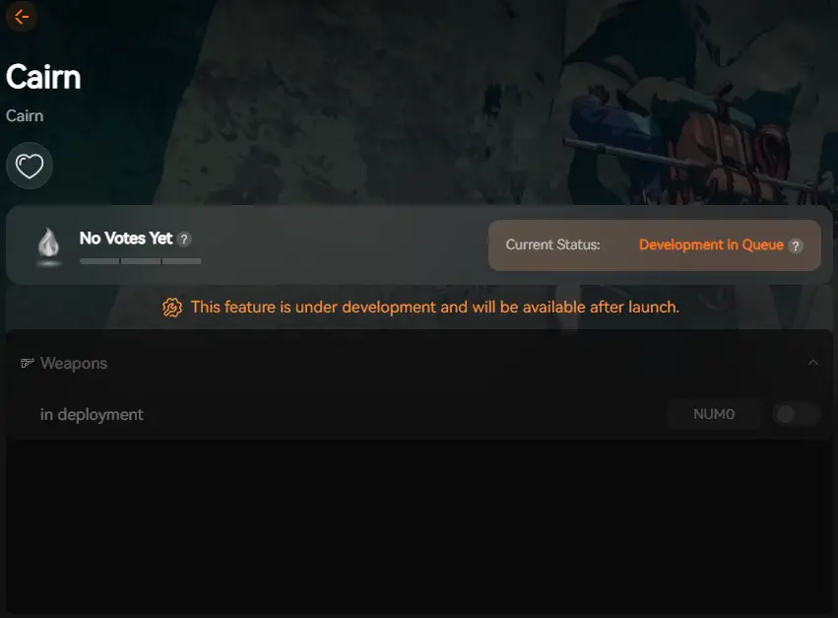Open help icon beside No Votes Yet
Screen dimensions: 838x618
(184, 240)
